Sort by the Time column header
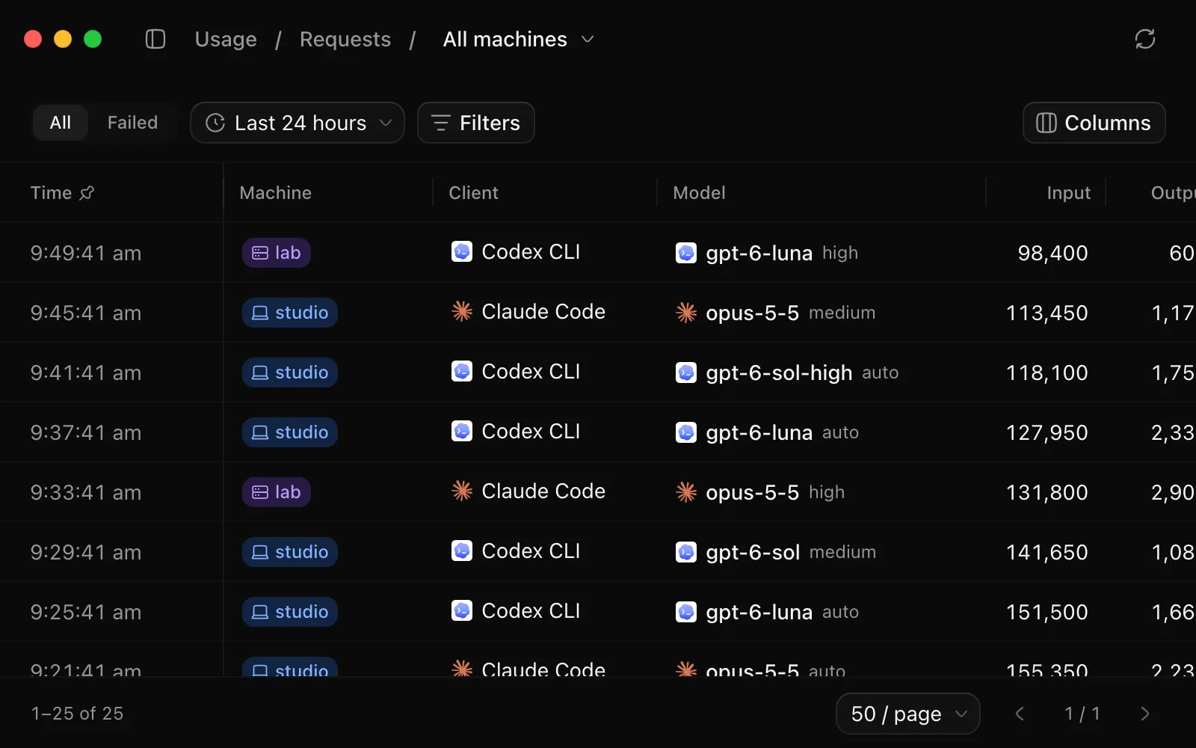The width and height of the screenshot is (1196, 748). pyautogui.click(x=51, y=193)
